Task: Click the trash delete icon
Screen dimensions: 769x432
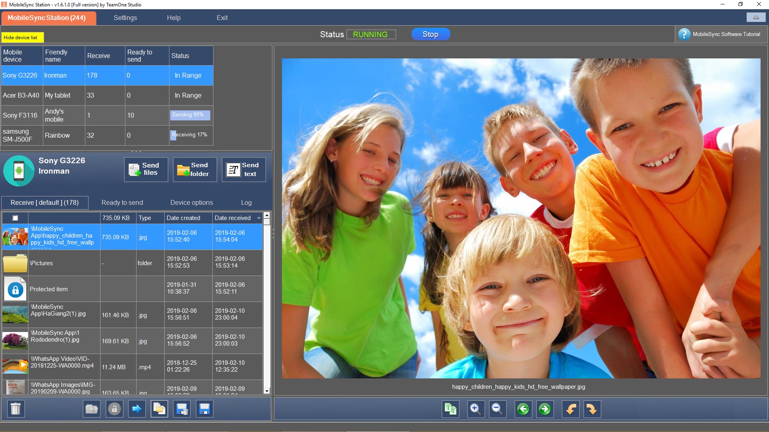Action: coord(16,409)
